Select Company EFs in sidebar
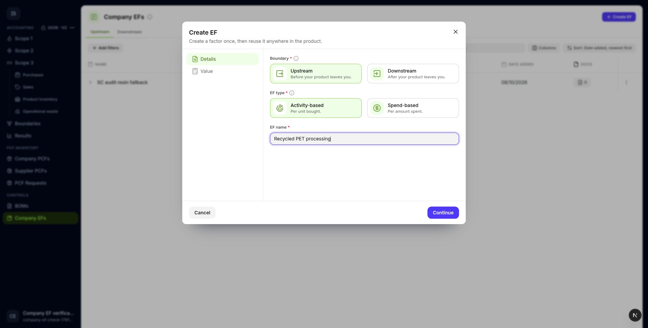The width and height of the screenshot is (648, 328). [x=40, y=218]
